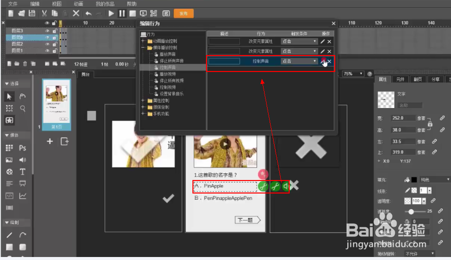Toggle lock icon of 图层3
Screen dimensions: 451x260
pyautogui.click(x=54, y=30)
